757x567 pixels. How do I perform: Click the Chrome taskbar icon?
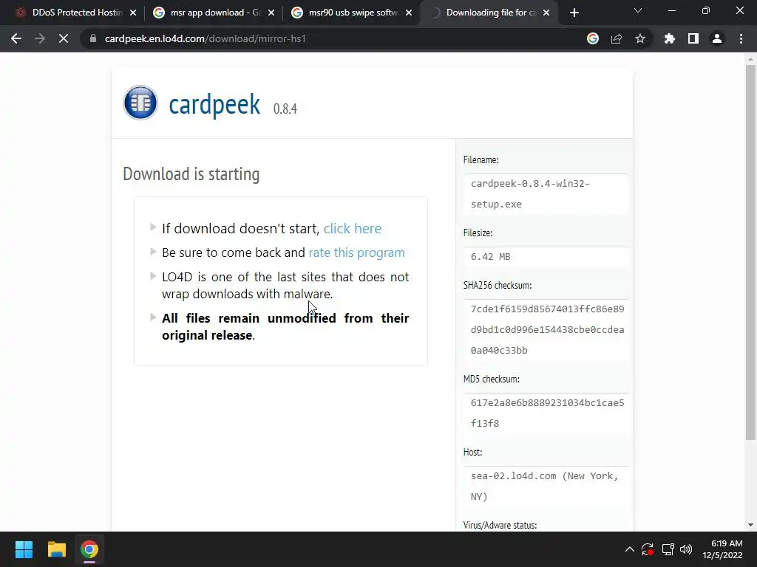click(x=89, y=549)
